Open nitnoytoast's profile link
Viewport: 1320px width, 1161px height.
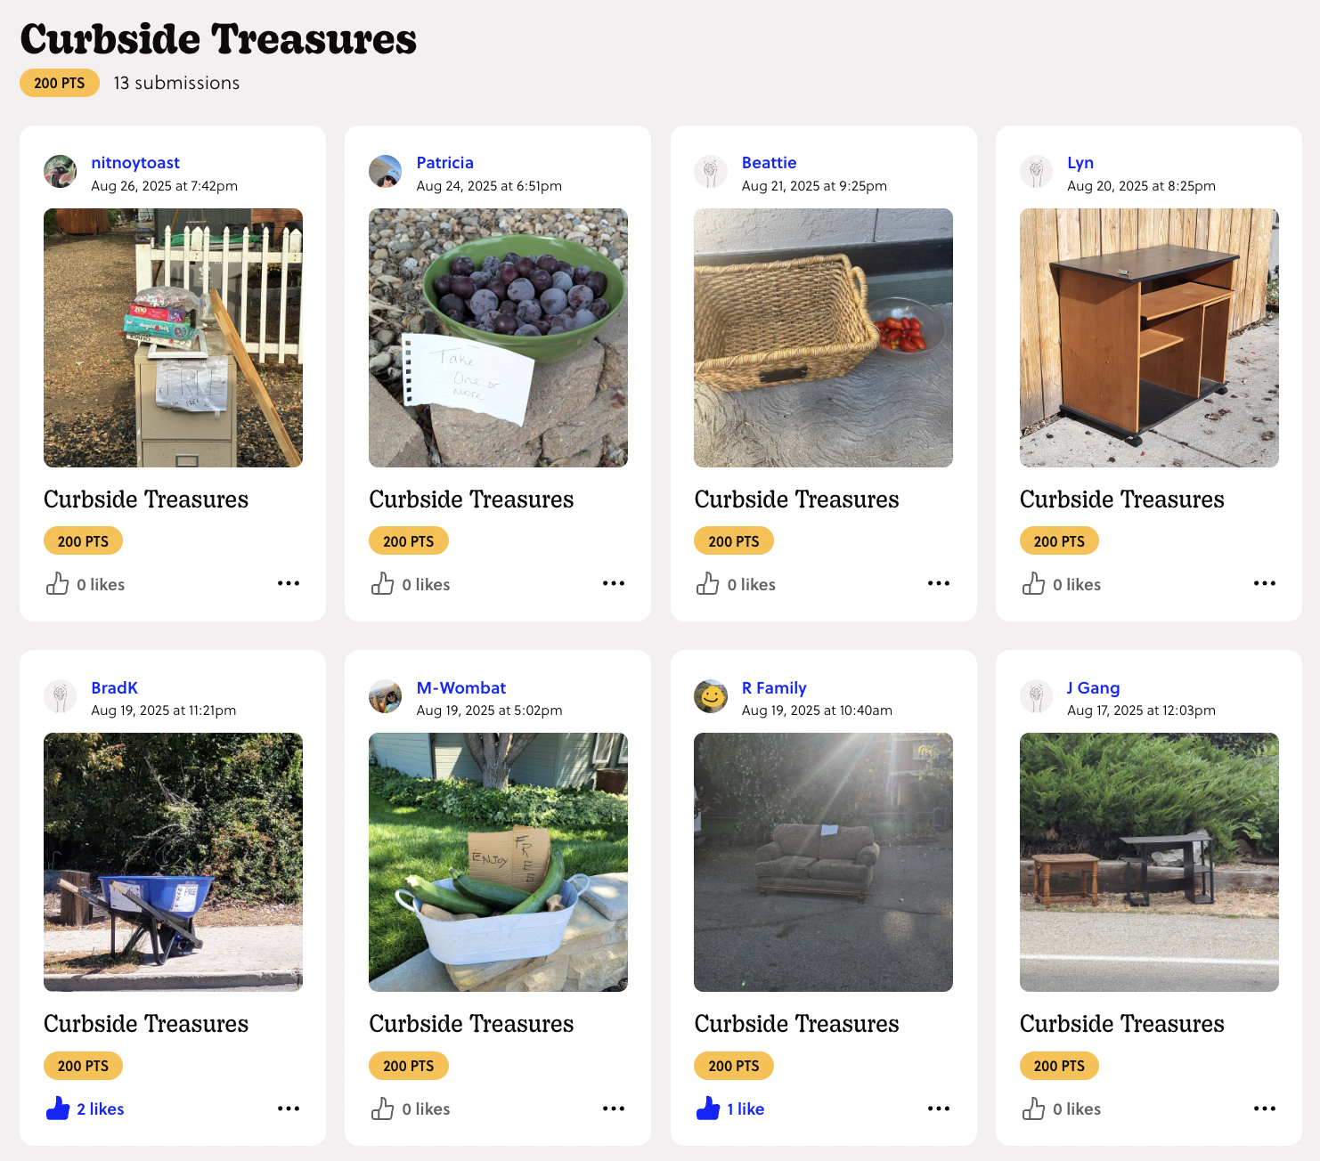pyautogui.click(x=135, y=163)
